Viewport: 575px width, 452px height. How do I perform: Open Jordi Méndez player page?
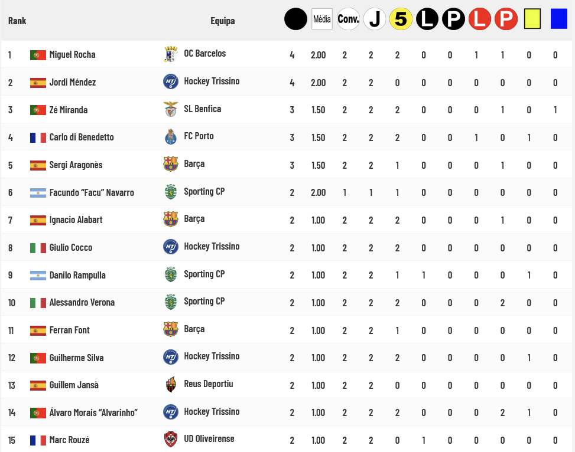pos(72,83)
